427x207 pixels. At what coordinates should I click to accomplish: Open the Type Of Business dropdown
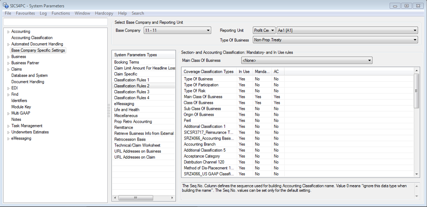tap(414, 40)
